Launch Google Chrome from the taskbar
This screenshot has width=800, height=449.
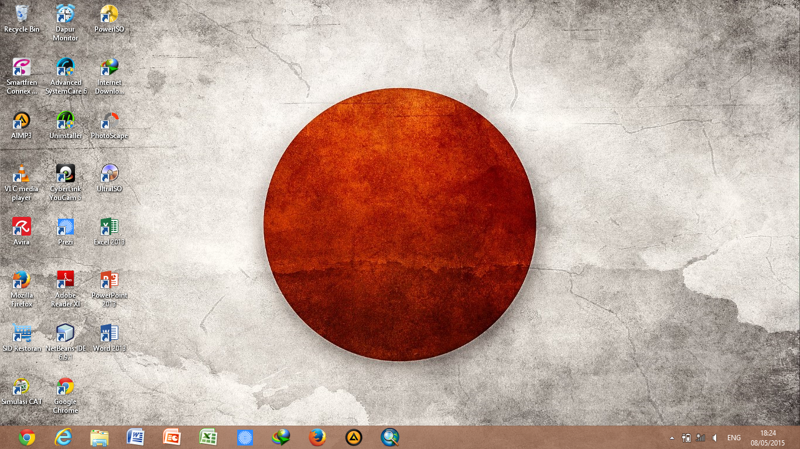tap(27, 437)
